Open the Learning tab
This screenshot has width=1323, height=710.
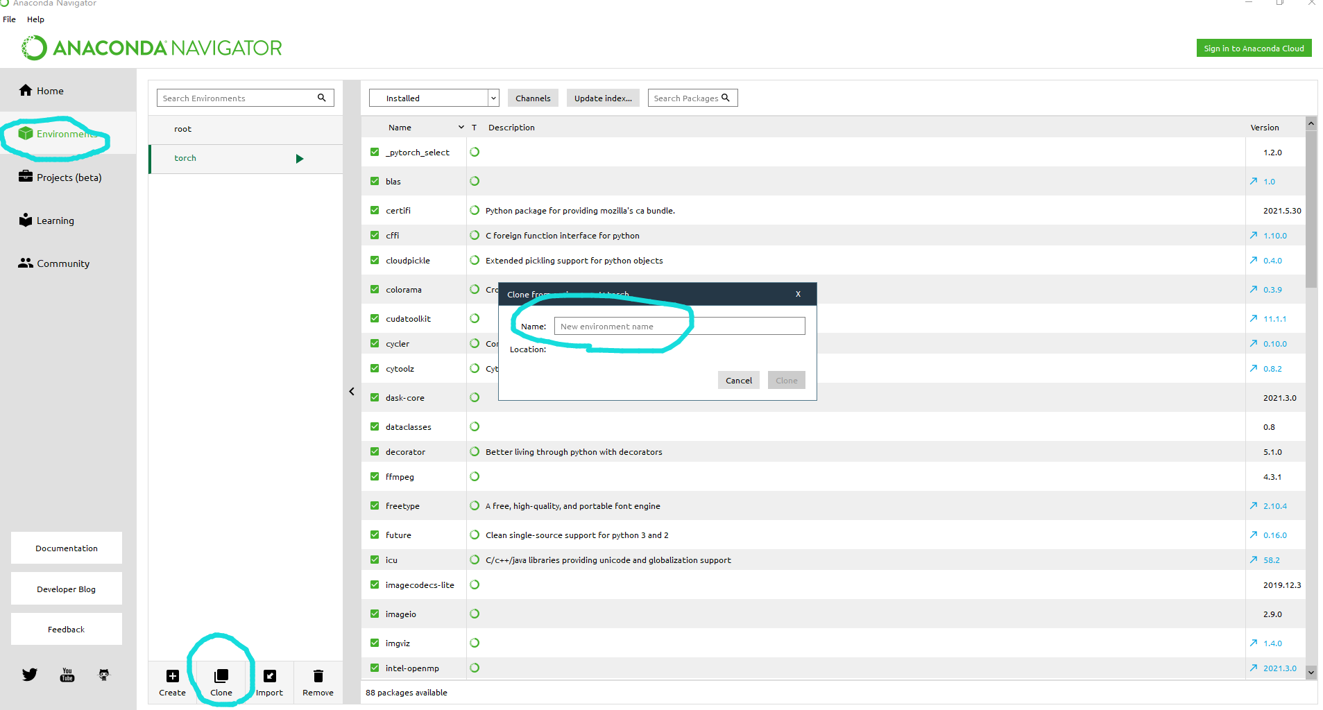(x=68, y=220)
